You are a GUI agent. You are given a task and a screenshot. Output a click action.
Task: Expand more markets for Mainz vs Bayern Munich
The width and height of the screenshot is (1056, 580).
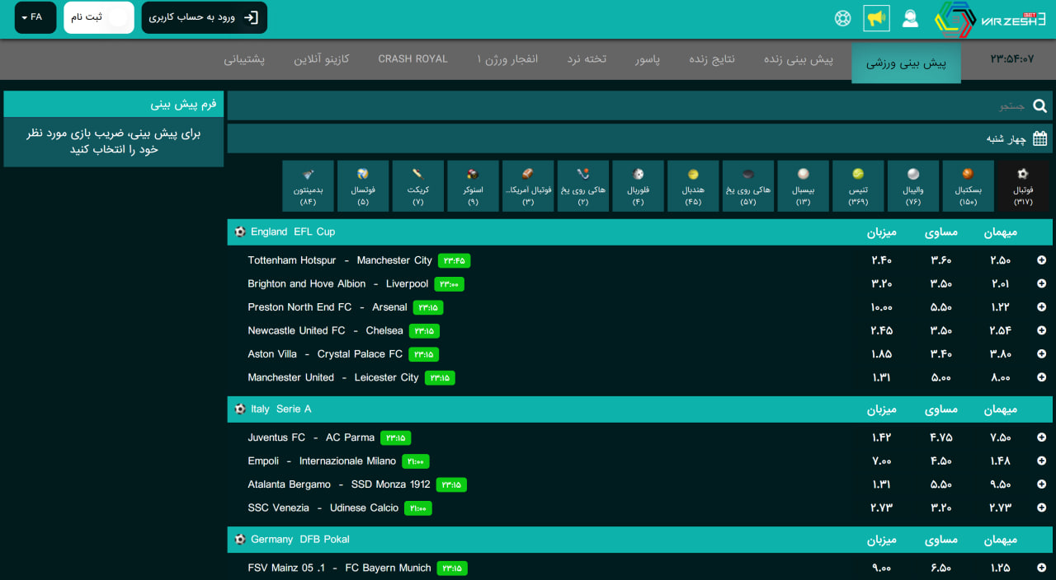[1041, 568]
